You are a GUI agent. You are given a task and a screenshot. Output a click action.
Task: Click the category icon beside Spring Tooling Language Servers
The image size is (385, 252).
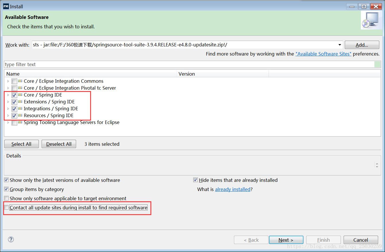pos(20,122)
